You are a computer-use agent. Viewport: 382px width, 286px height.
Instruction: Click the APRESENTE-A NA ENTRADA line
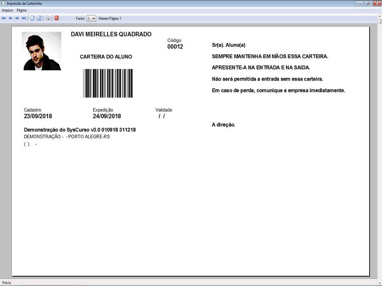[261, 68]
